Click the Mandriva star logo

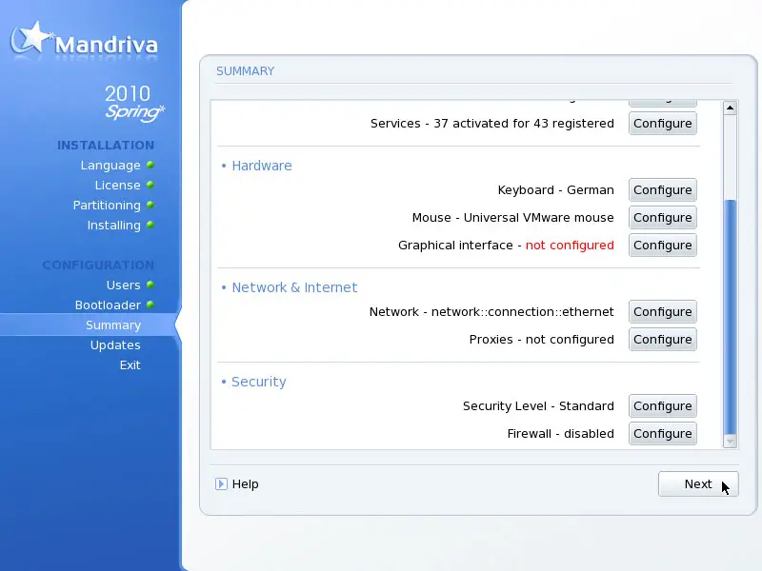(x=31, y=37)
